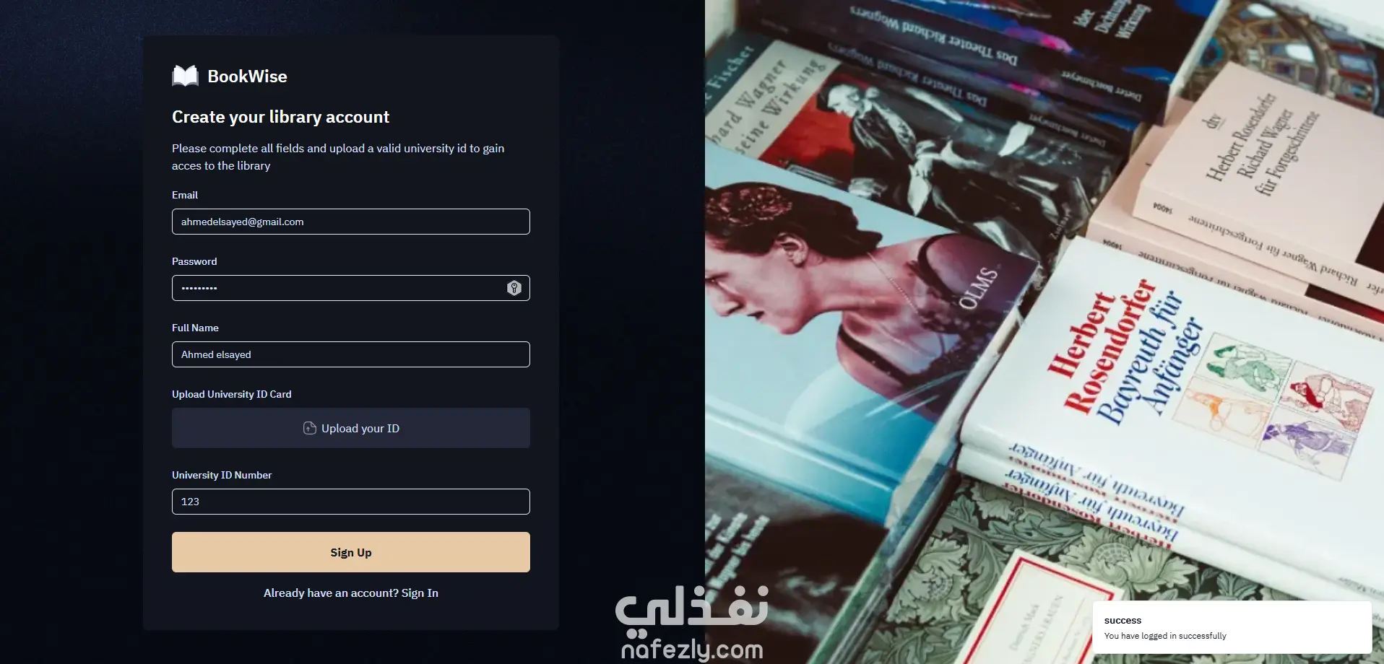Open the Upload your ID file picker
The height and width of the screenshot is (664, 1384).
(351, 428)
